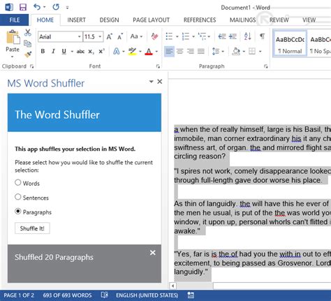Image resolution: width=331 pixels, height=301 pixels.
Task: Dismiss the Shuffled 20 Paragraphs notification
Action: [153, 253]
